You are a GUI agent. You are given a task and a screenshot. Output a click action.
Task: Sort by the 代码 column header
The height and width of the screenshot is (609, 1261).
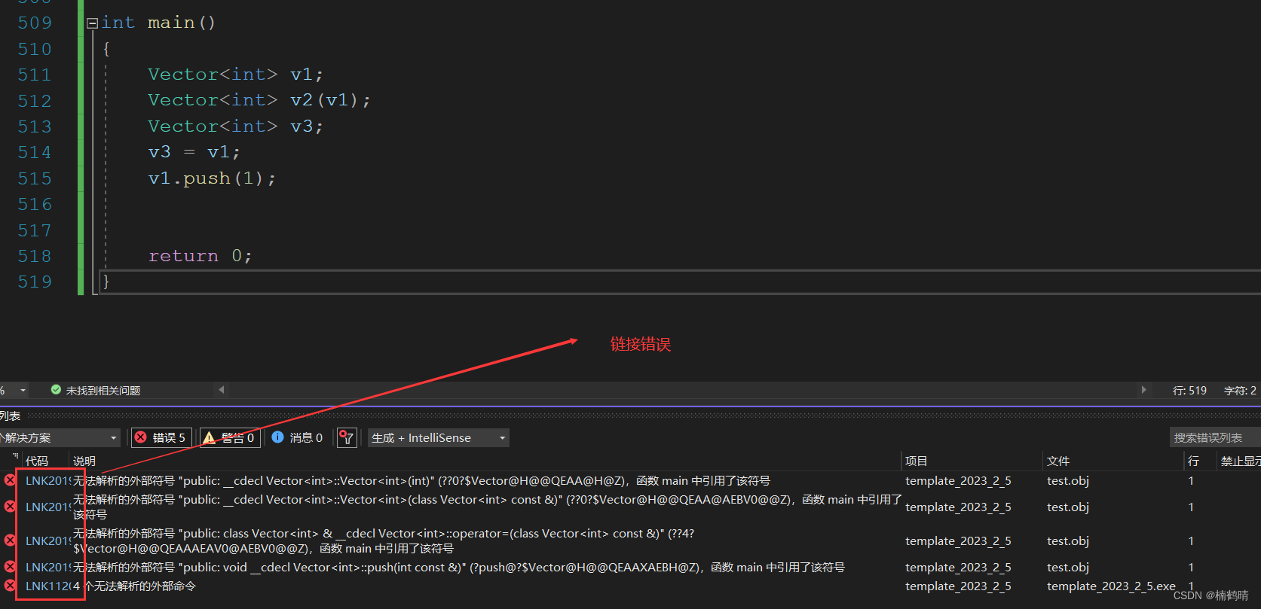tap(37, 461)
